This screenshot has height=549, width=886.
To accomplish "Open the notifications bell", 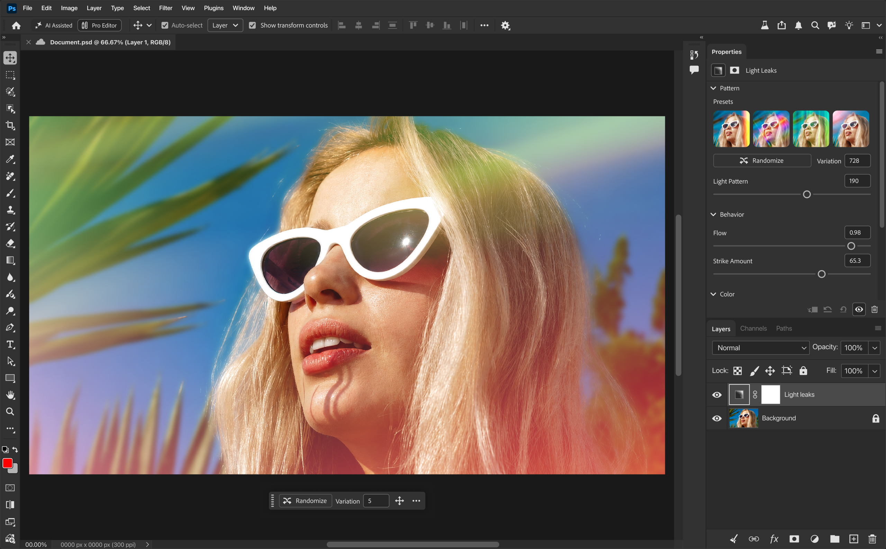I will point(798,25).
